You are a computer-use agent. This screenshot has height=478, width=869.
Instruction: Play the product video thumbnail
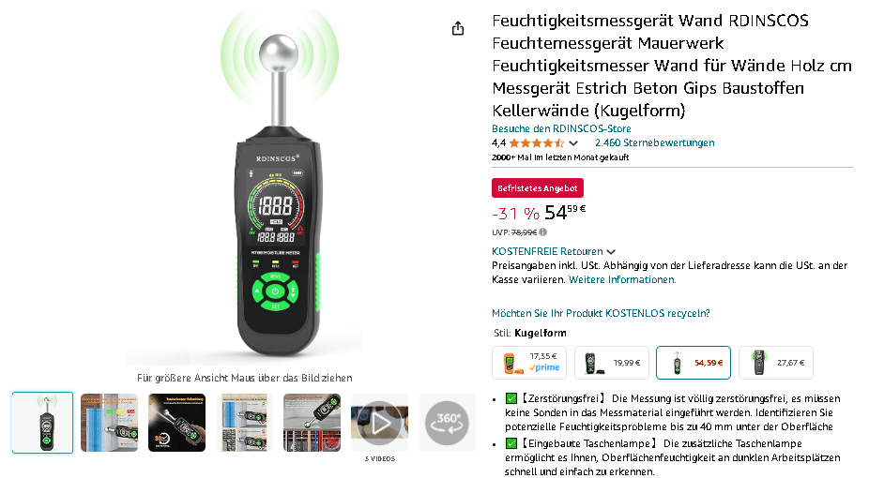pos(380,423)
